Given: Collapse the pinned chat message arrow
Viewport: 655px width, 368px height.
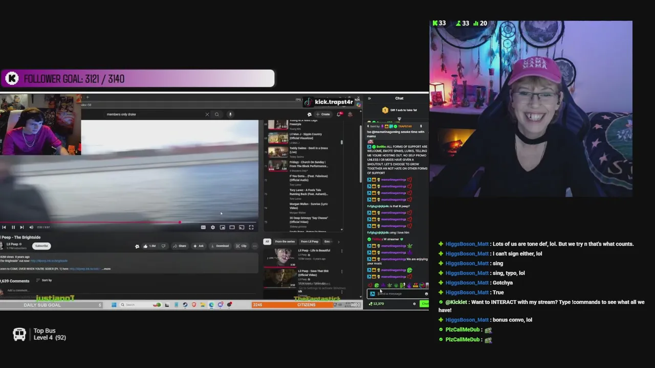Looking at the screenshot, I should (399, 119).
